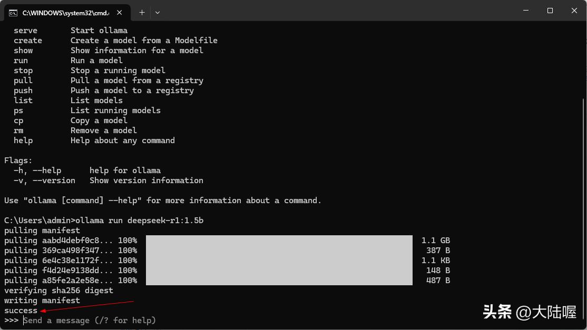Click the 'stop' command text
The image size is (587, 330).
(x=23, y=71)
